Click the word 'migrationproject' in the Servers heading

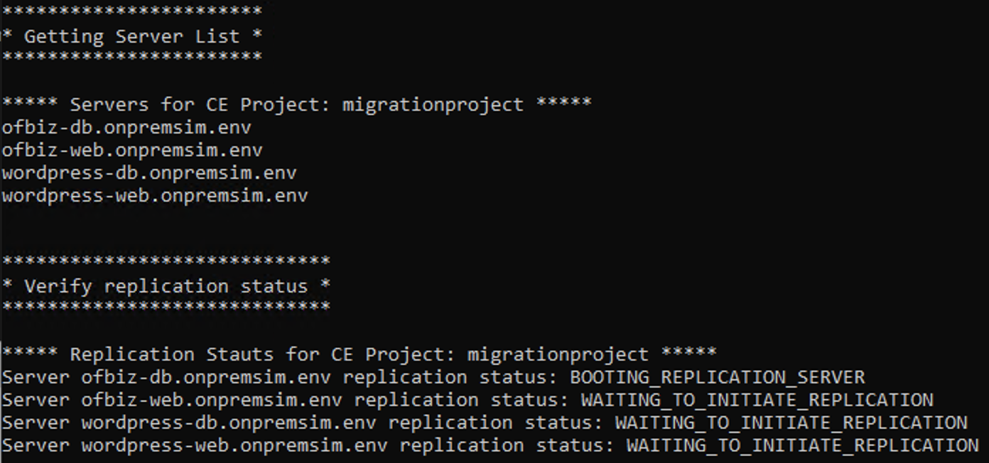pyautogui.click(x=433, y=104)
